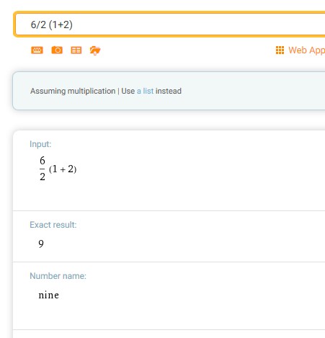Click the separator bar after "Assuming multiplication"
Image resolution: width=325 pixels, height=338 pixels.
click(x=118, y=91)
